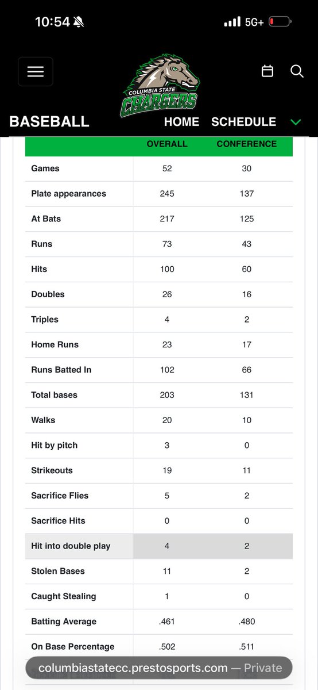
Task: Tap the cellular signal bars
Action: (x=232, y=22)
